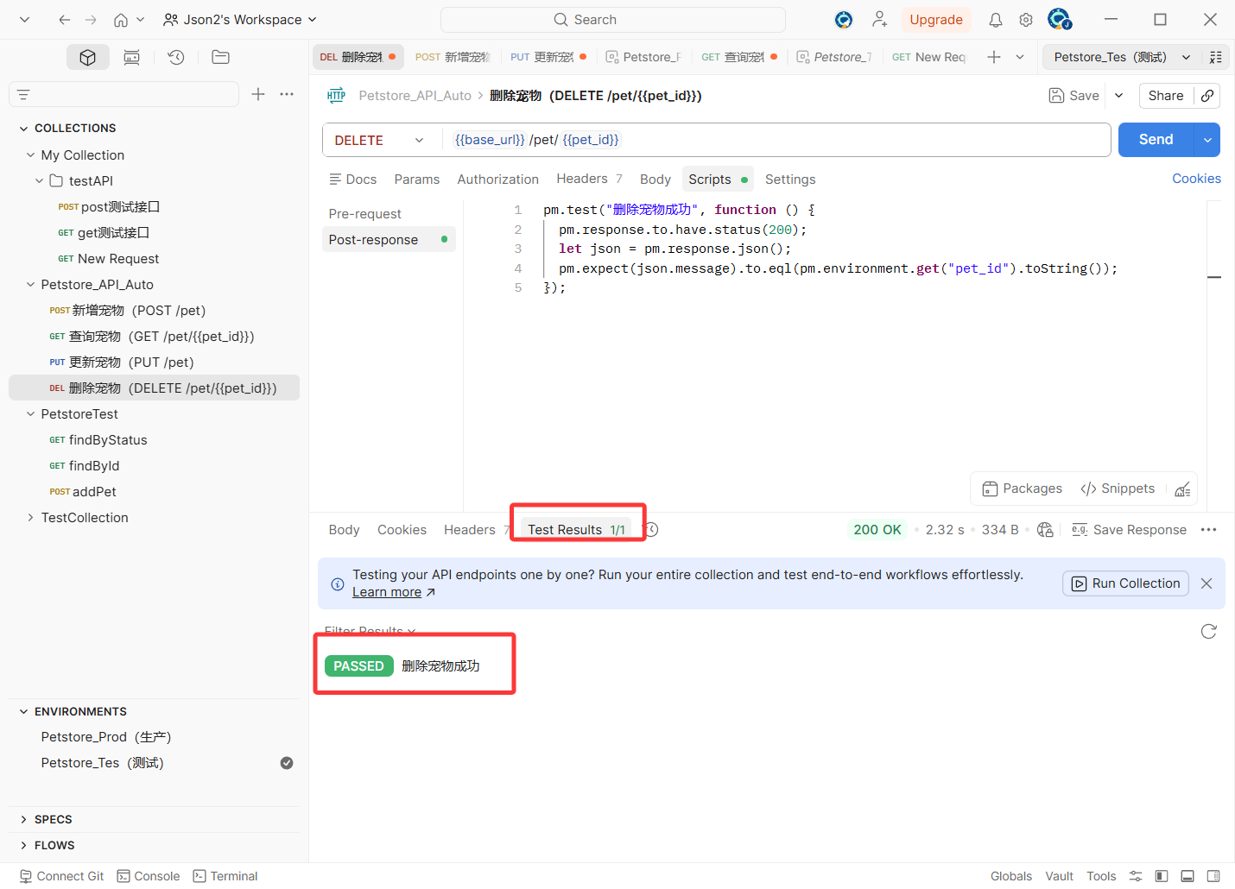Switch to the Authorization tab
This screenshot has height=889, width=1235.
click(497, 180)
